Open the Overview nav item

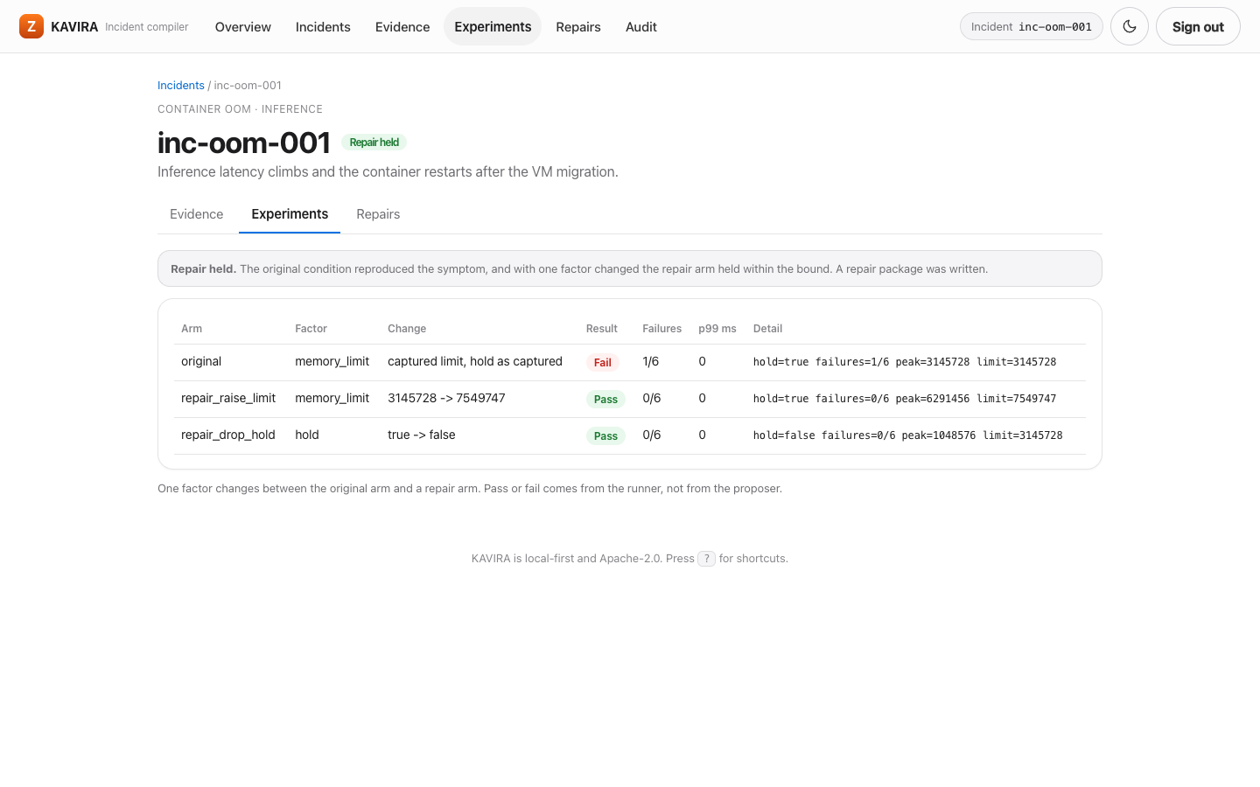243,26
